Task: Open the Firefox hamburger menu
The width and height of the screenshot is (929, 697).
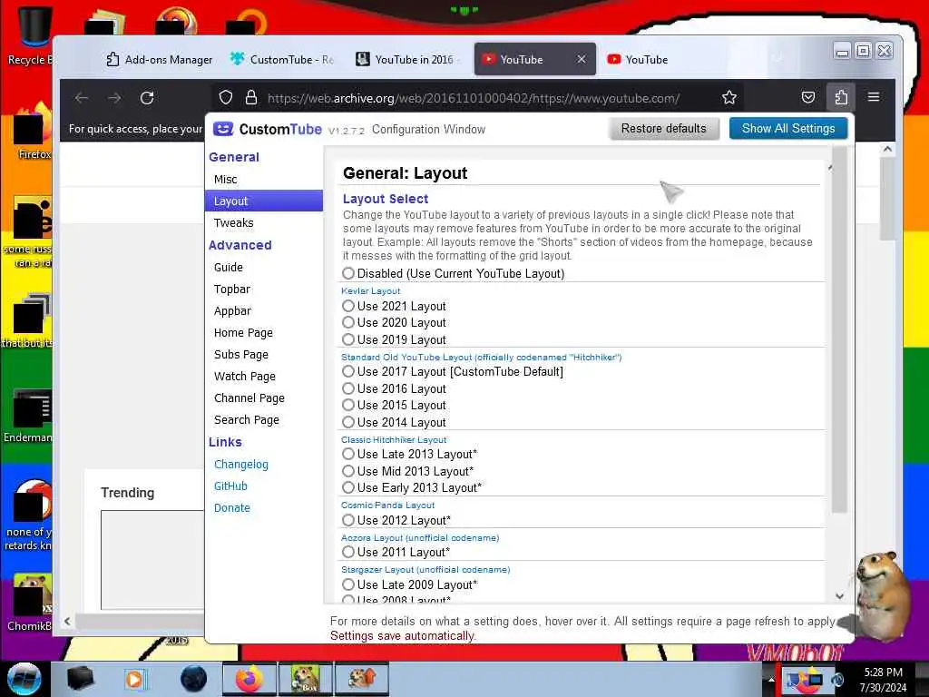Action: click(x=874, y=97)
